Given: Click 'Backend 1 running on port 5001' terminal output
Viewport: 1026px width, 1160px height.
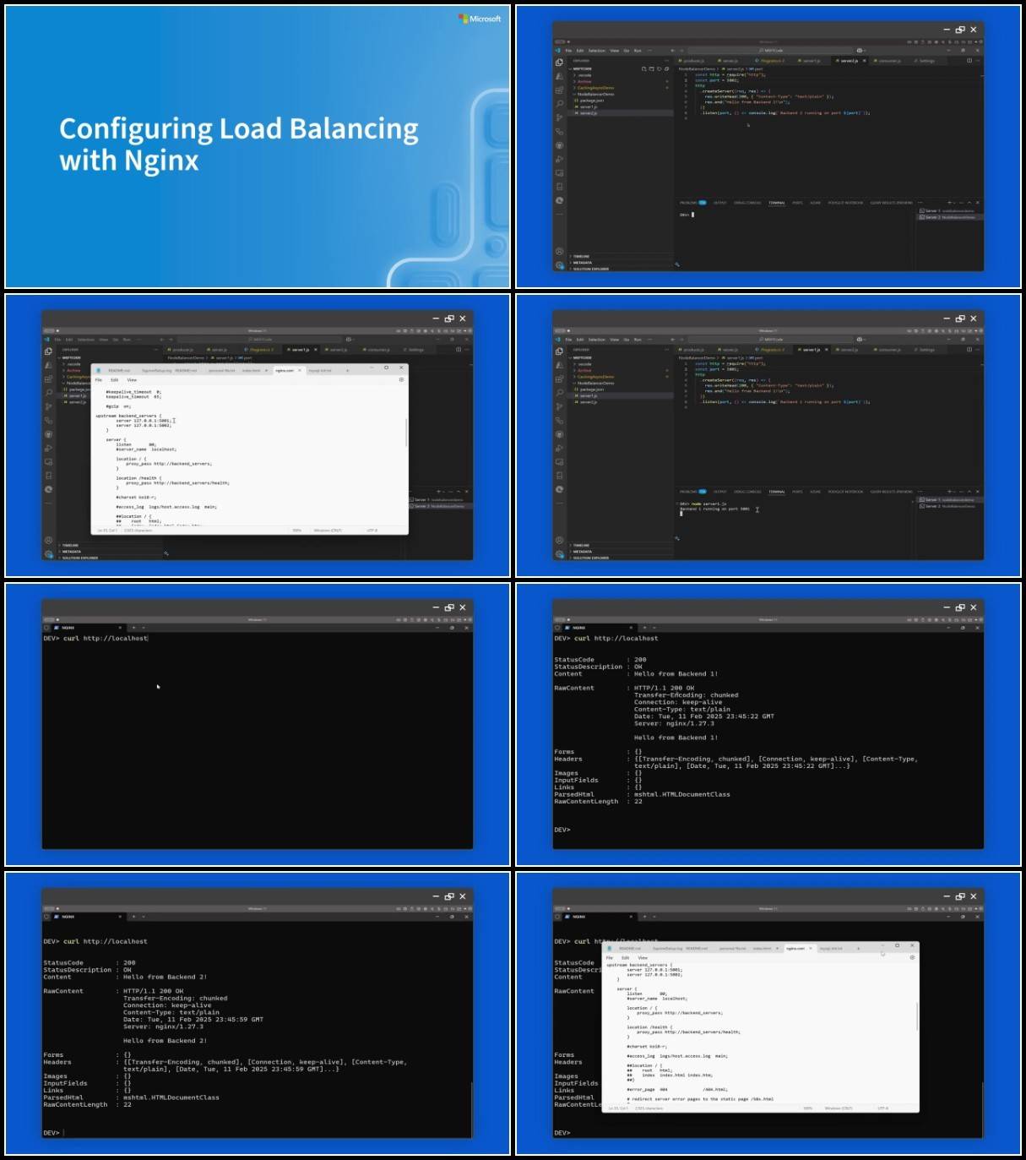Looking at the screenshot, I should coord(715,509).
